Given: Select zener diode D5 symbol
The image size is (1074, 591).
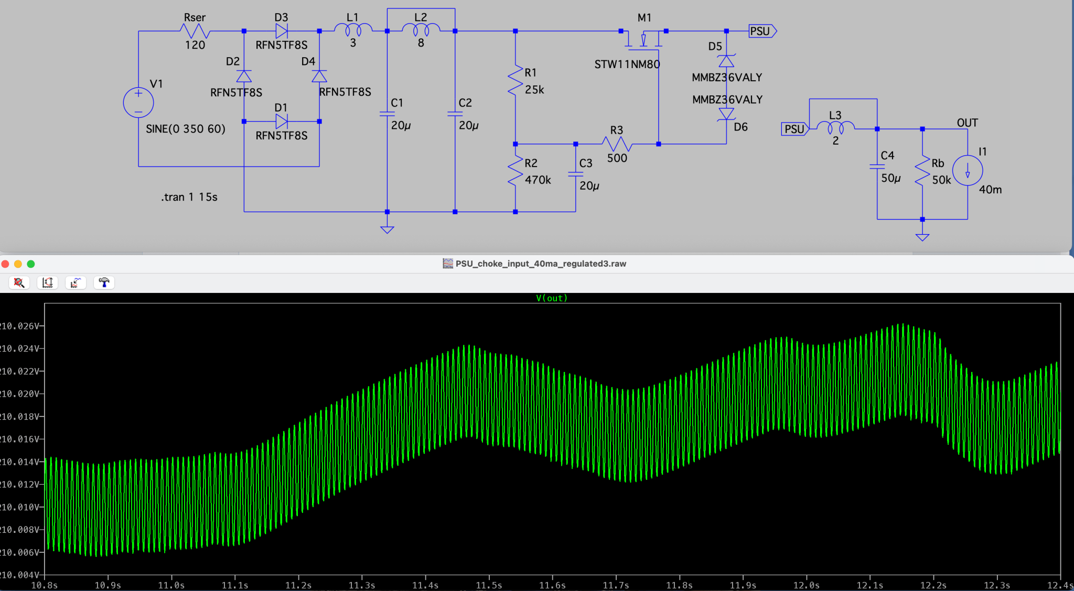Looking at the screenshot, I should [726, 61].
